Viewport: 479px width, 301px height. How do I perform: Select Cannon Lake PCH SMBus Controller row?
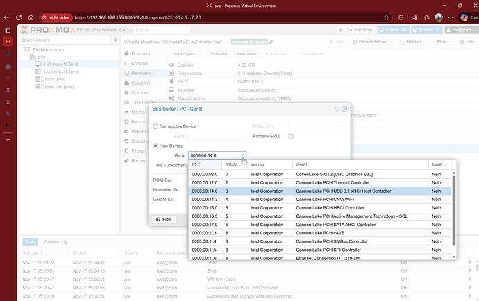click(x=320, y=241)
